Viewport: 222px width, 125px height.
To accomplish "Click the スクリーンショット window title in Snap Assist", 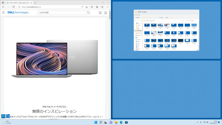I will coord(142,12).
